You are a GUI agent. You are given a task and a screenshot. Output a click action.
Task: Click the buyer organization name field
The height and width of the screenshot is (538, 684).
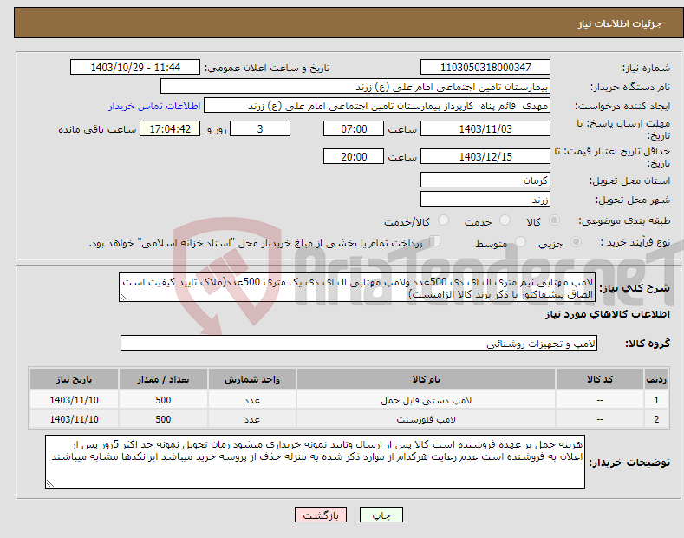pos(355,87)
